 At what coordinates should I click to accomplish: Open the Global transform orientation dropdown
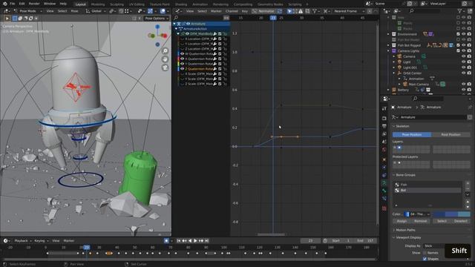[96, 11]
